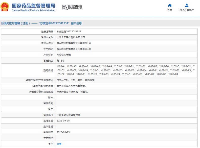Screen dimensions: 200x148
Task: Open the 首页 home icon
Action: coord(170,5)
